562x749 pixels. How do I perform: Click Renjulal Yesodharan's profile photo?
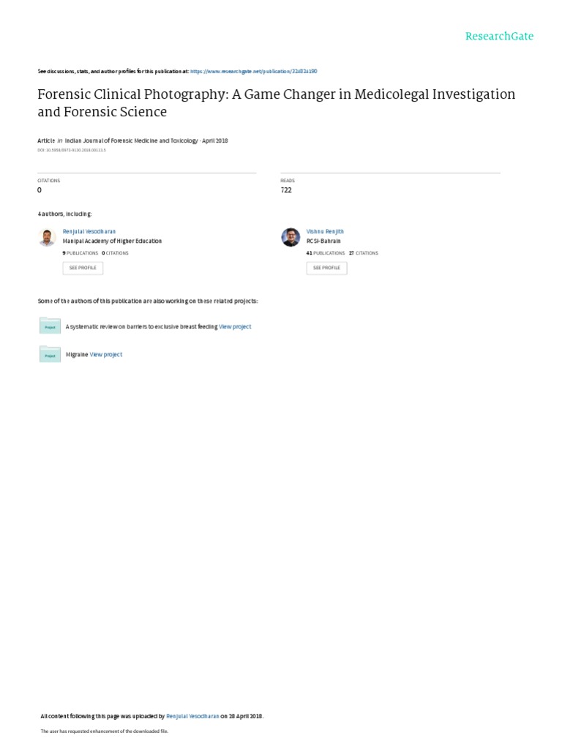47,237
